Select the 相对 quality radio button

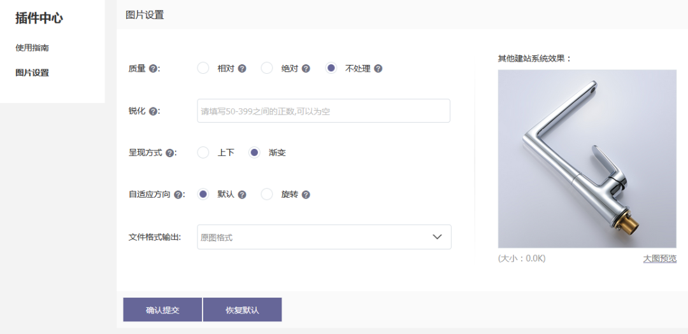pos(203,68)
